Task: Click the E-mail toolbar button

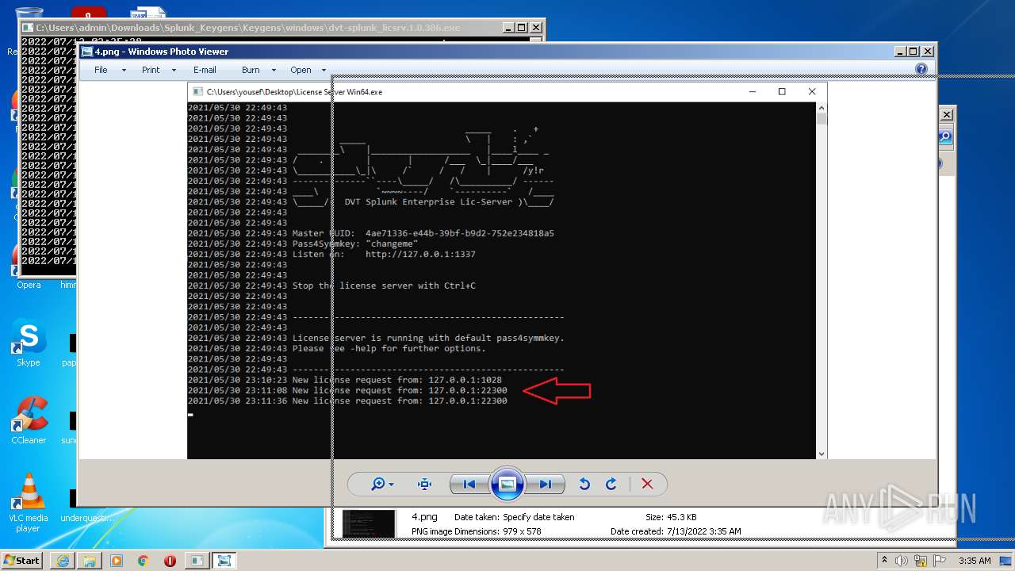Action: (x=205, y=70)
